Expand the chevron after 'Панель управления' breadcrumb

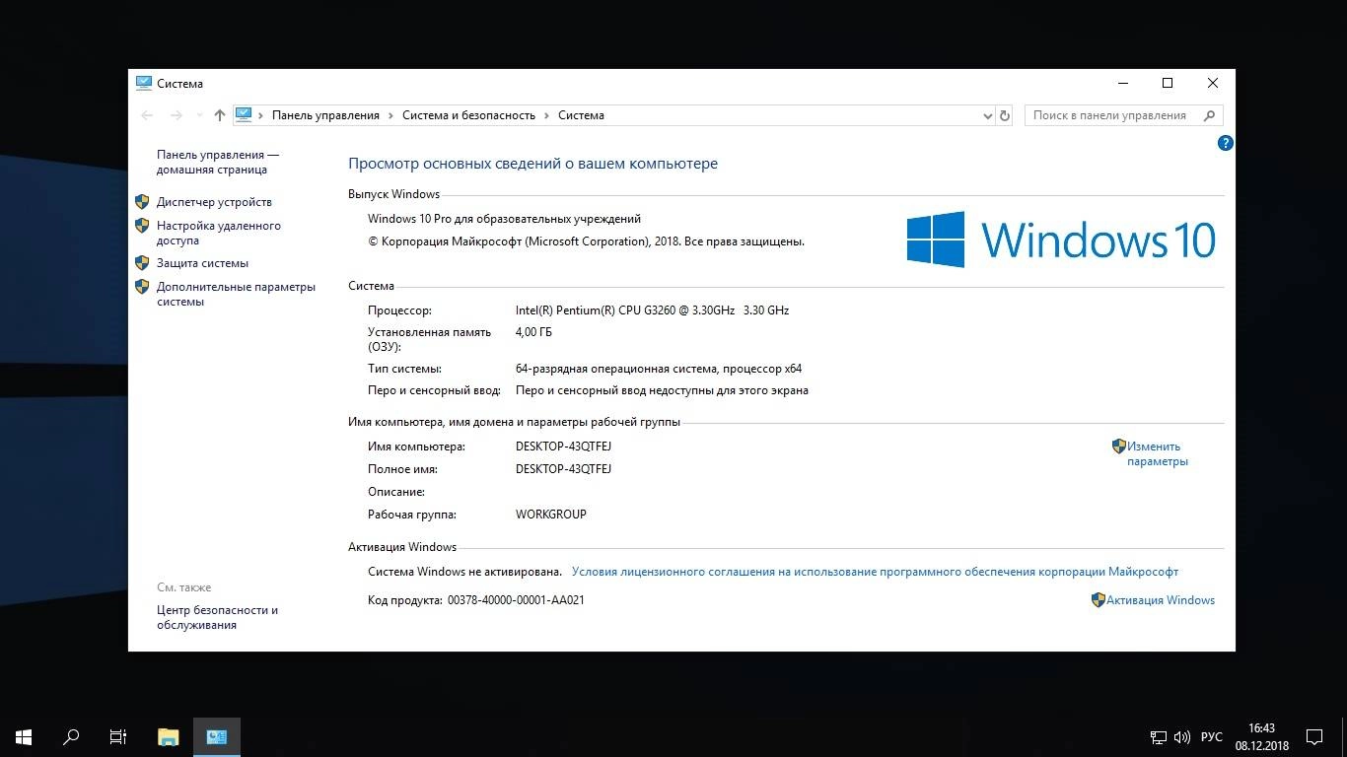[x=390, y=115]
